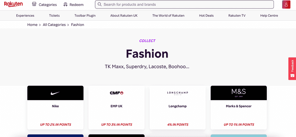
Task: Click the Rakuten logo
Action: (14, 4)
